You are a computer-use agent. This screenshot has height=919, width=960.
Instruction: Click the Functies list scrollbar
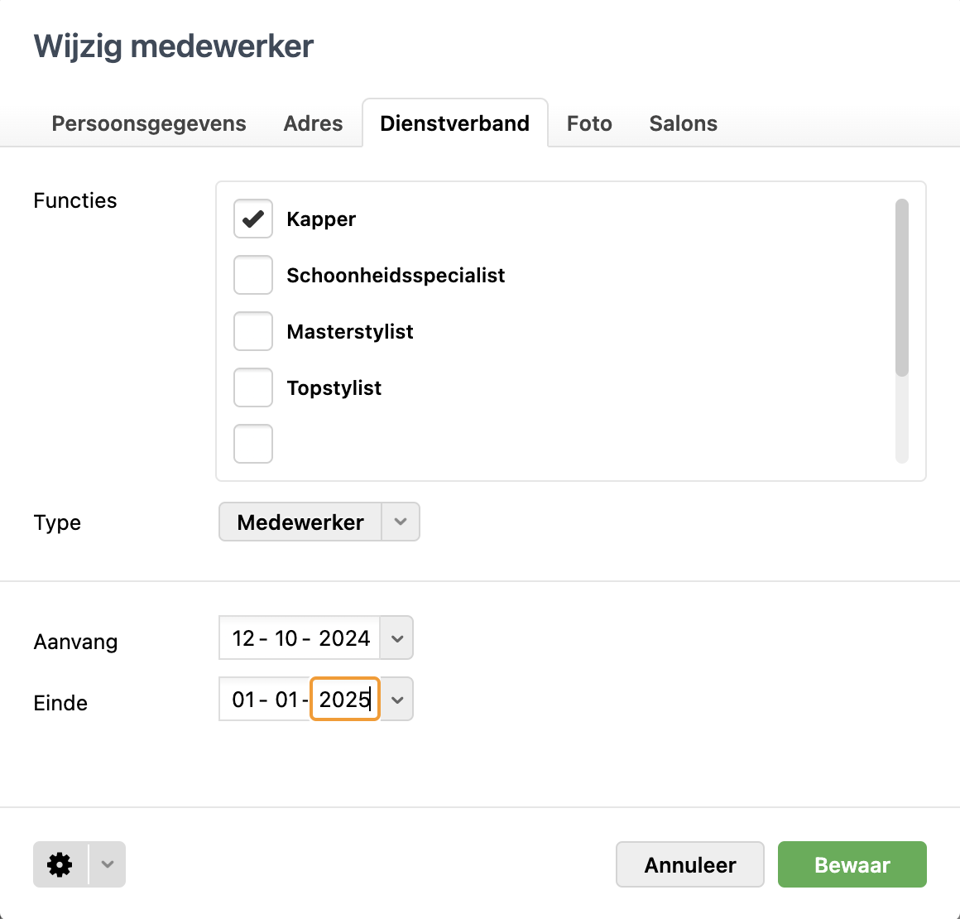(902, 288)
